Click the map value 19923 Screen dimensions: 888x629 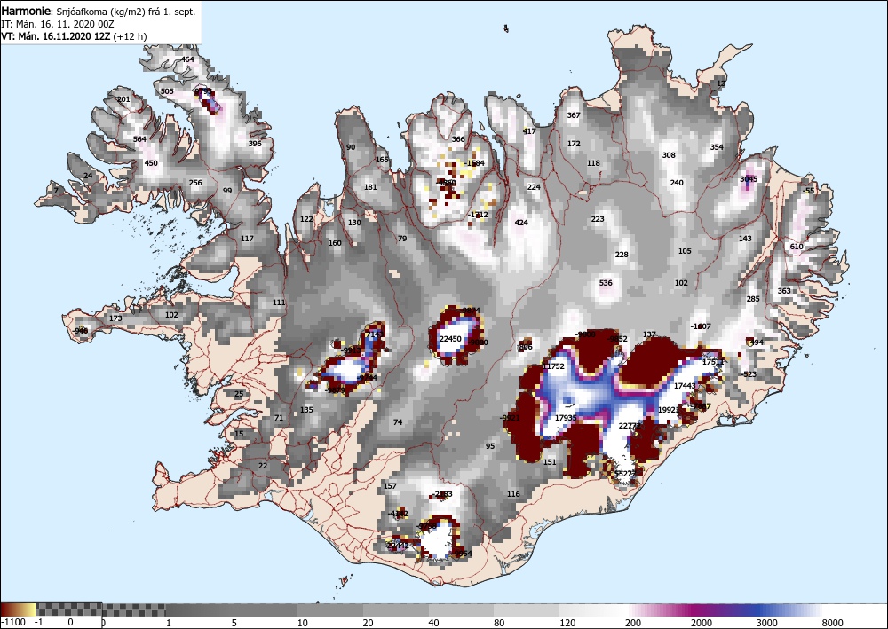pos(669,410)
